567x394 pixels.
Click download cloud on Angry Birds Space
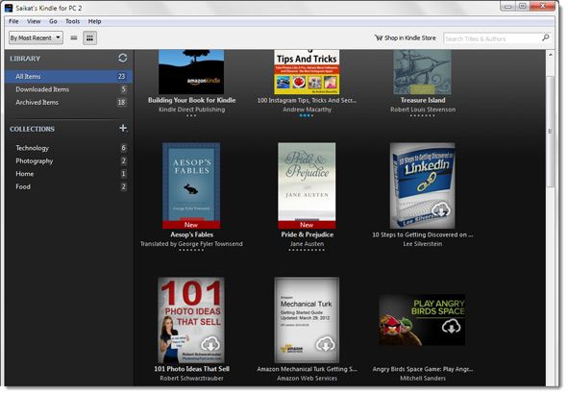(451, 327)
